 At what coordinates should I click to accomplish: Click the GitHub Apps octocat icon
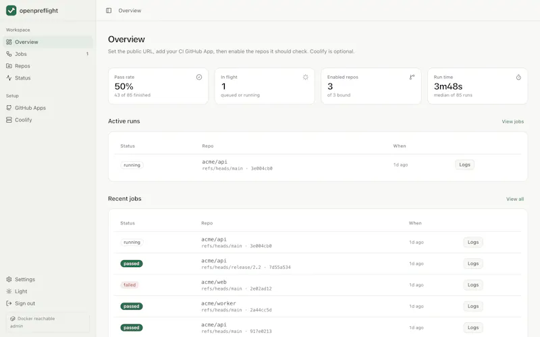(x=9, y=108)
